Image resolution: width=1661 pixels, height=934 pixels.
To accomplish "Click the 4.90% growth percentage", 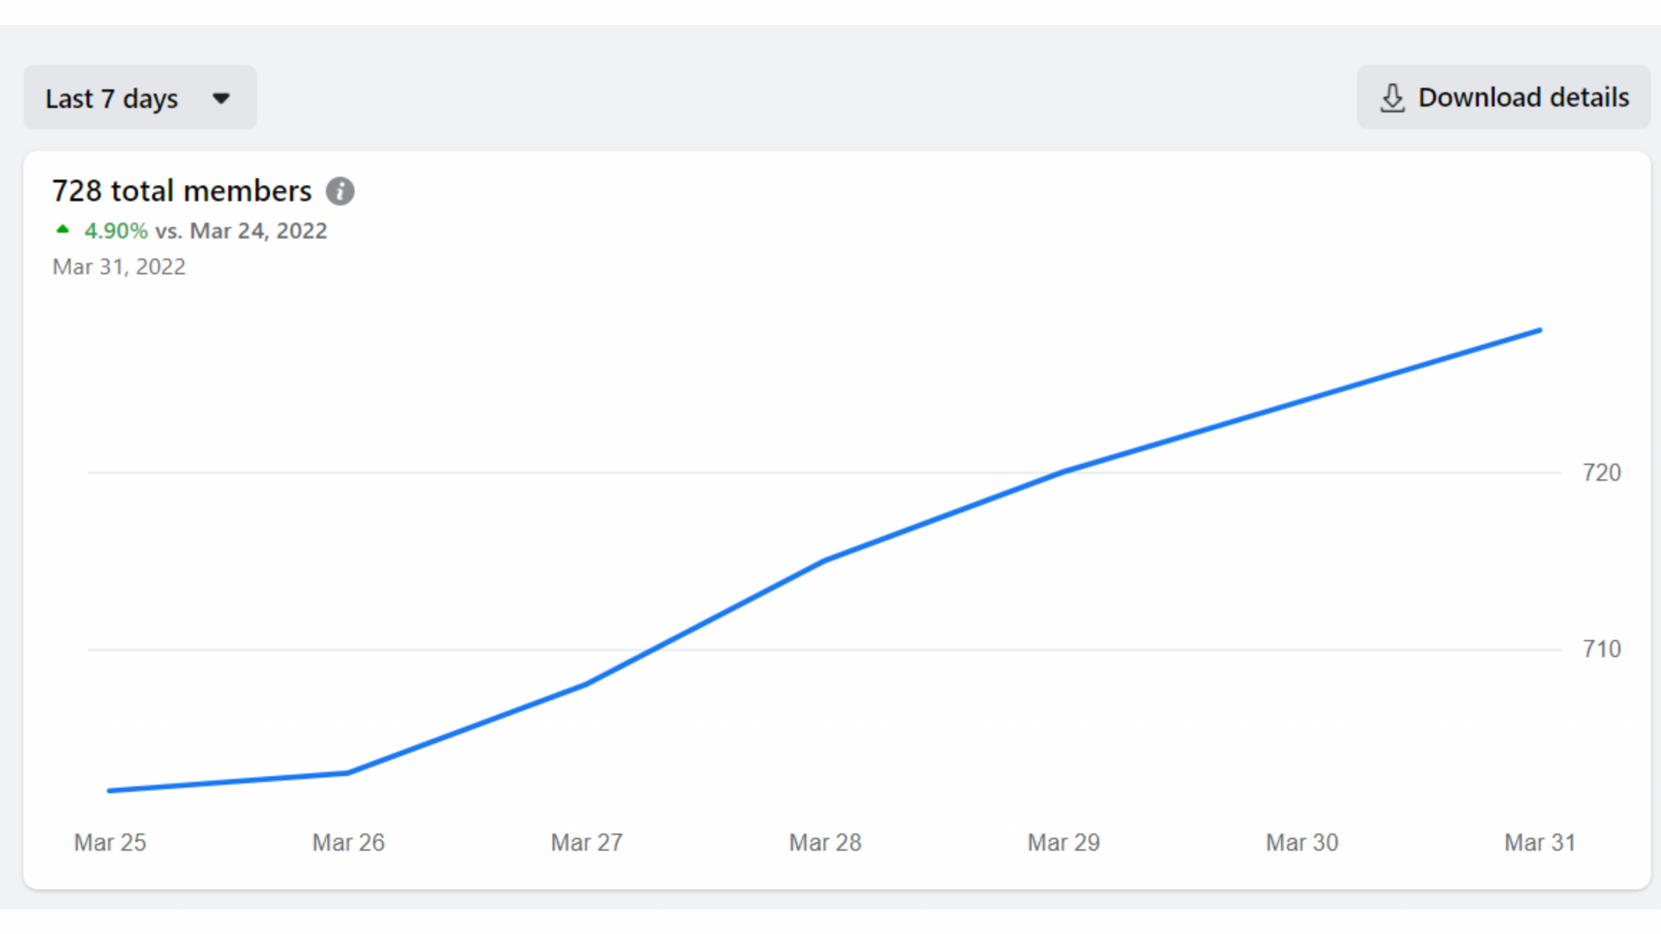I will tap(116, 231).
